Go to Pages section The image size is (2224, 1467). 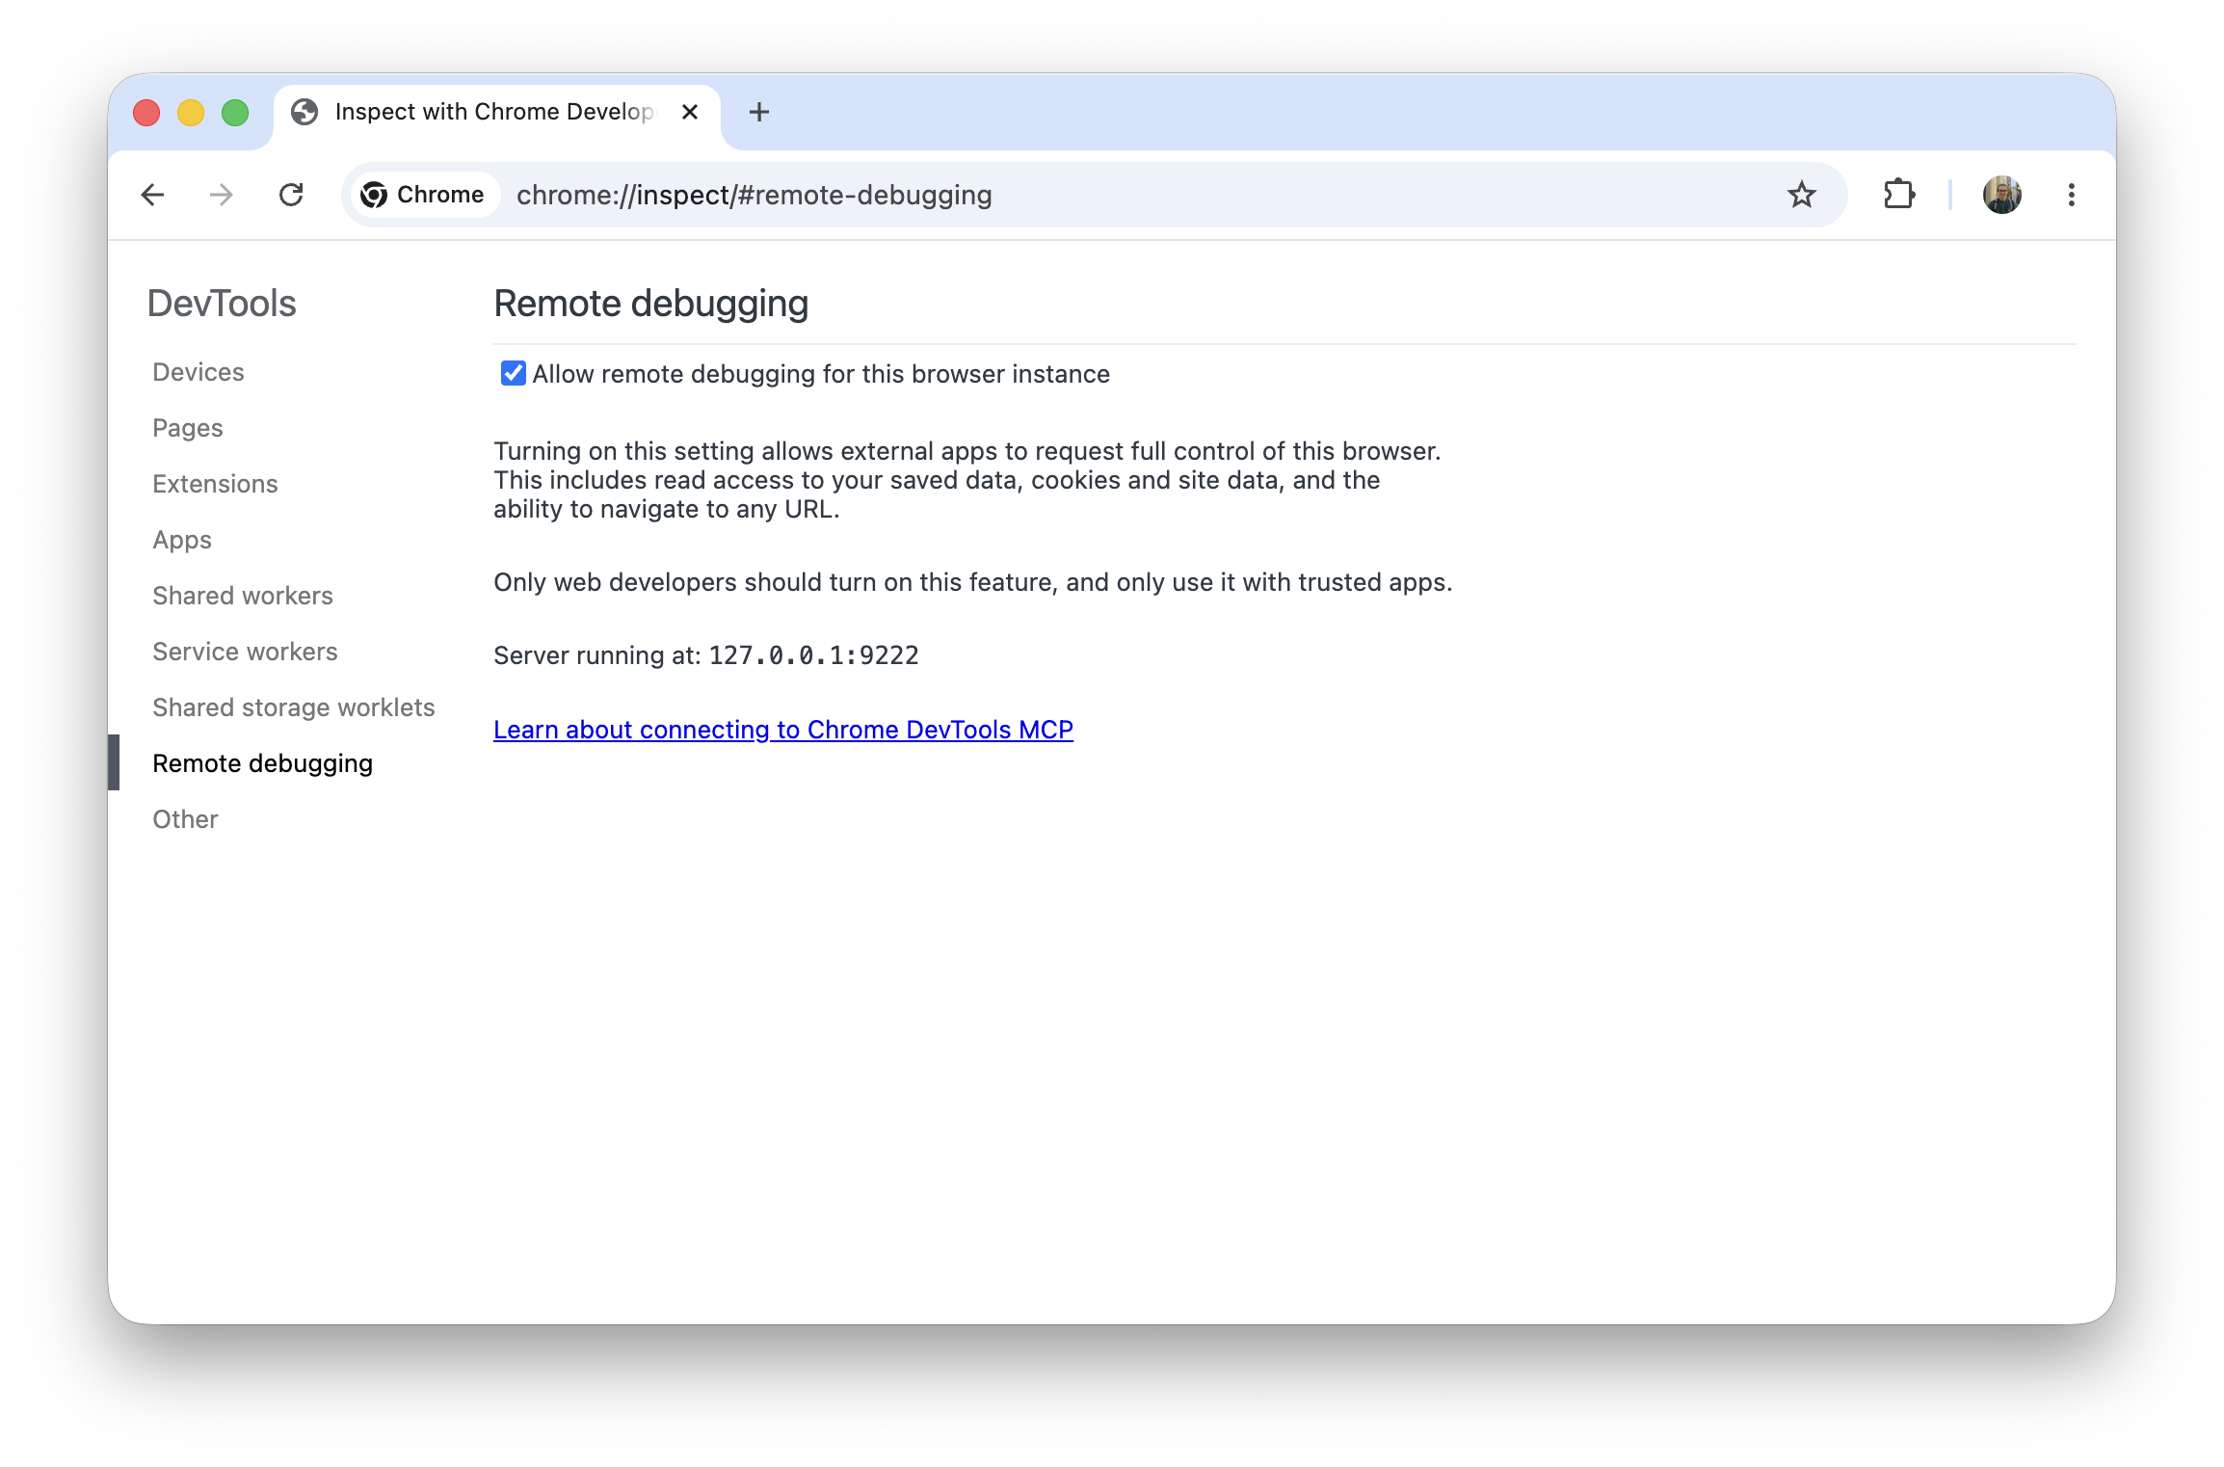coord(188,428)
